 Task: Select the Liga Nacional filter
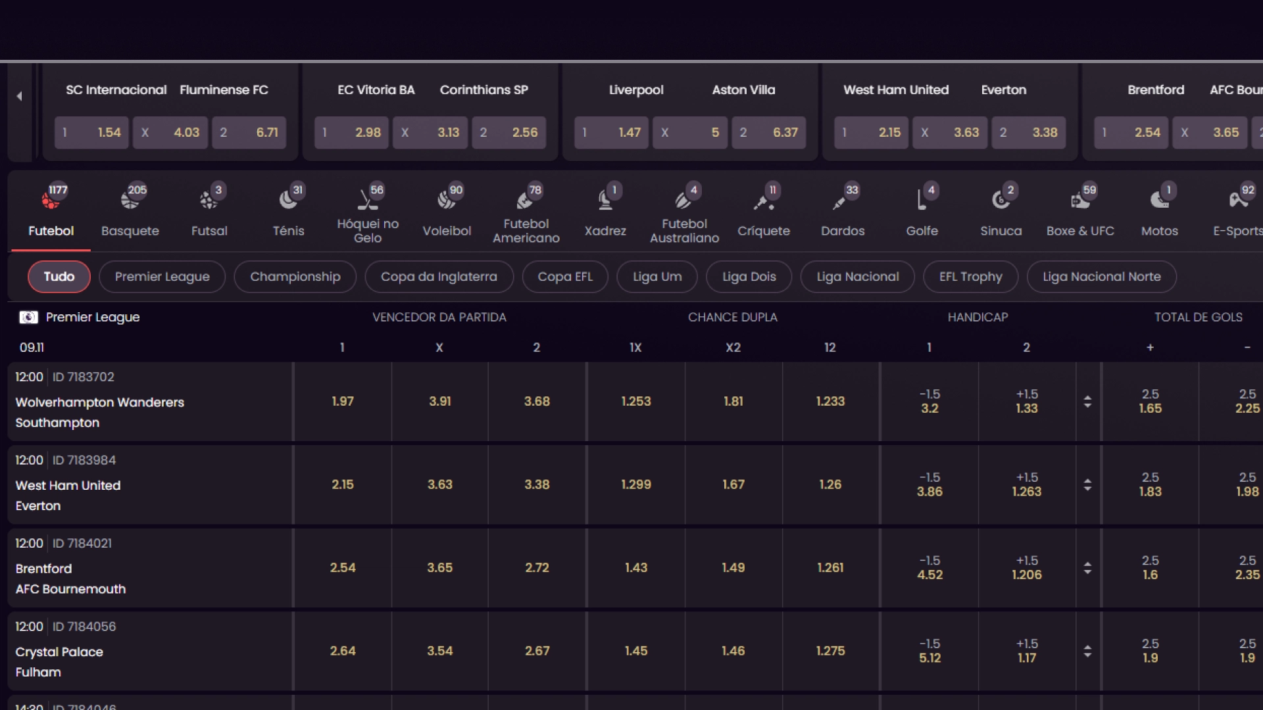tap(858, 277)
